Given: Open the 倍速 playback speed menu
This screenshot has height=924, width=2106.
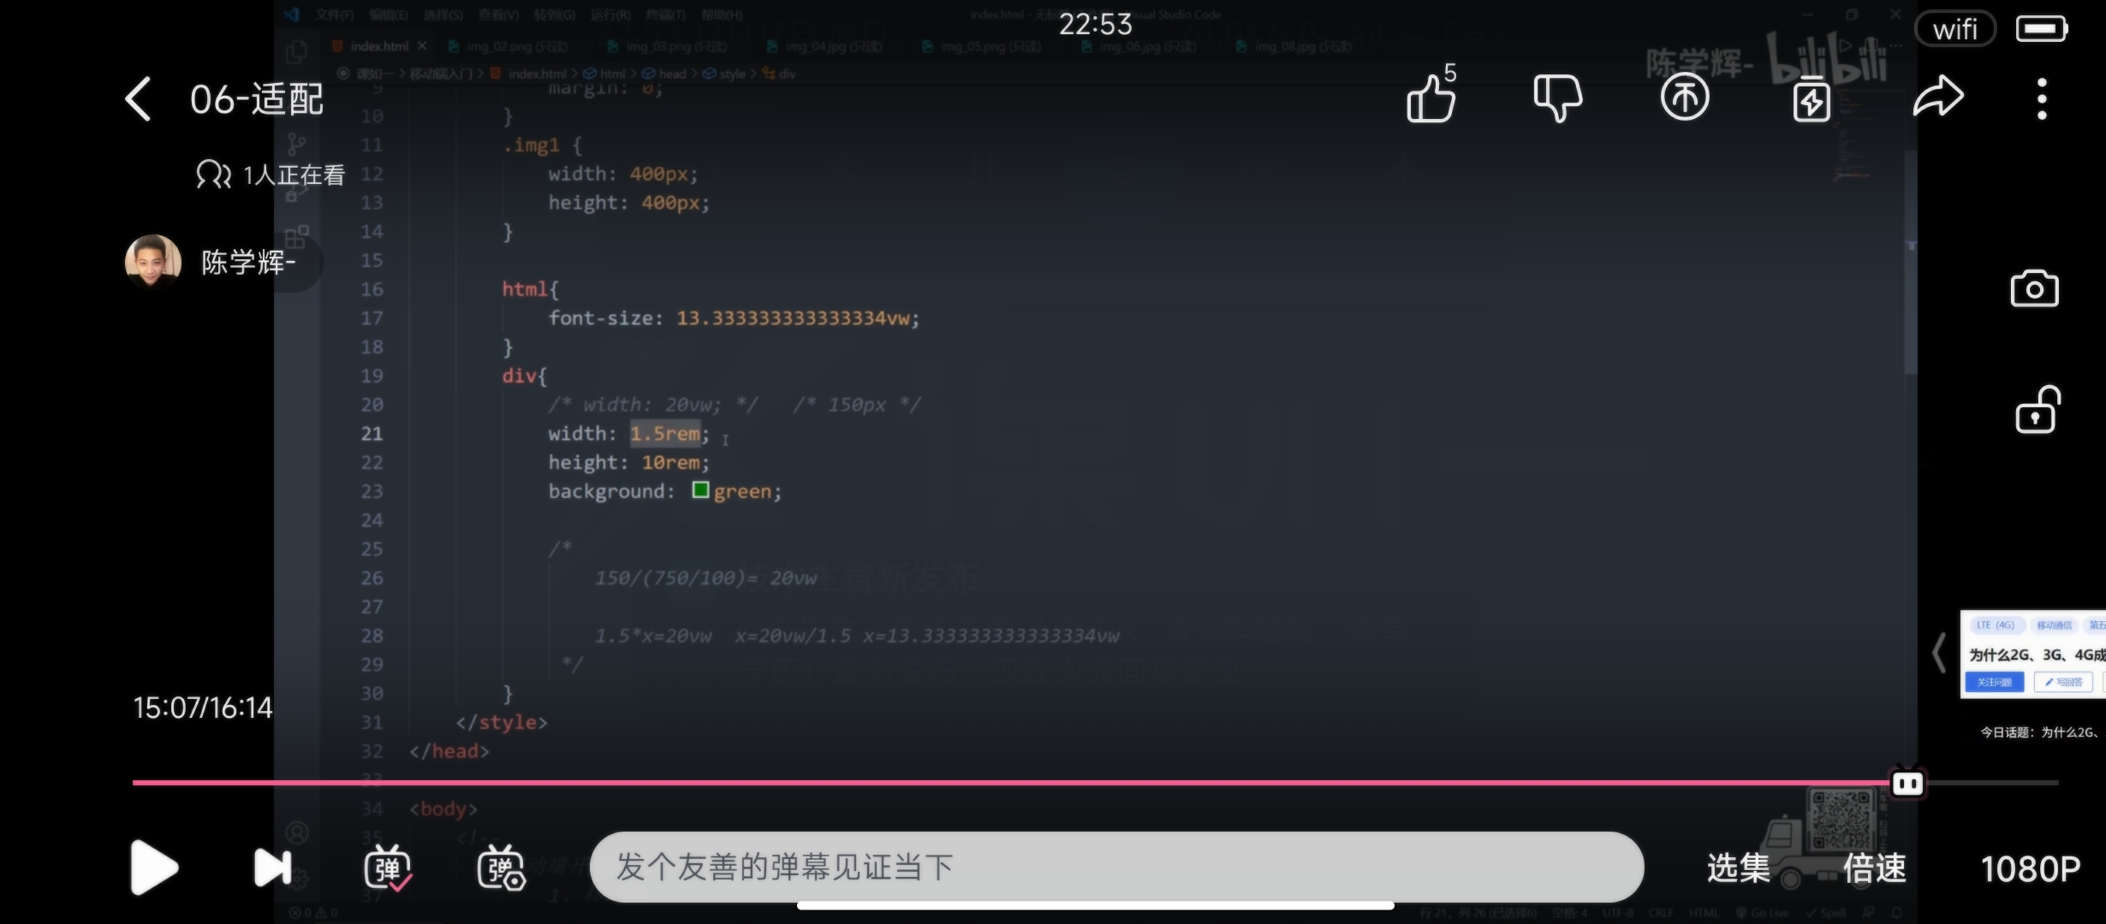Looking at the screenshot, I should tap(1874, 868).
